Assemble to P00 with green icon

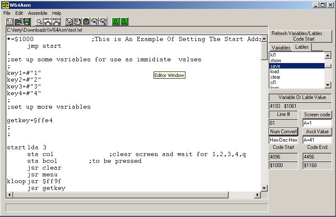point(124,22)
